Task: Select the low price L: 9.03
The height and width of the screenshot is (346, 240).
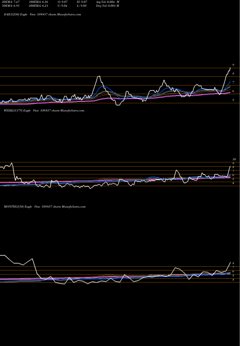Action: click(x=82, y=6)
